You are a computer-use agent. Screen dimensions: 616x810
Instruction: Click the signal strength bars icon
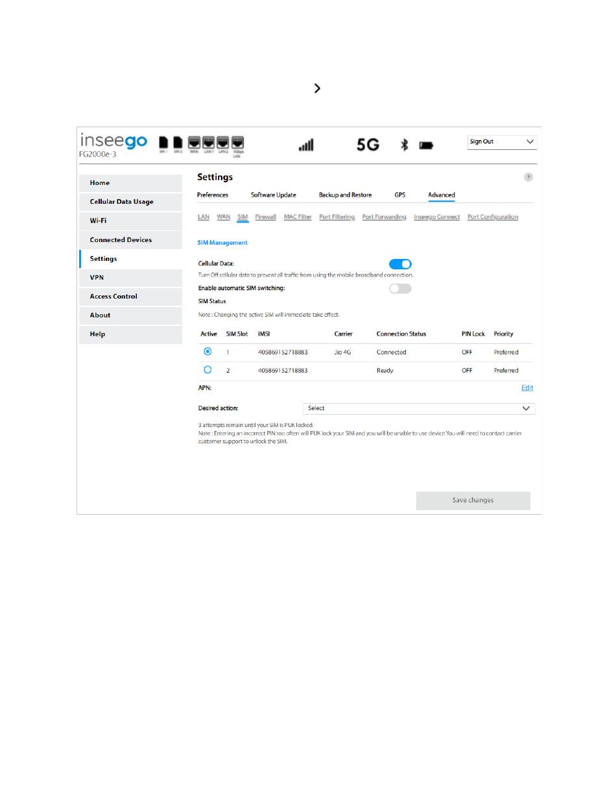click(x=306, y=145)
